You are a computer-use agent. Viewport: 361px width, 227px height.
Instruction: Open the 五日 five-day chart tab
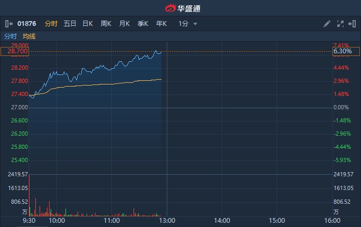[70, 24]
